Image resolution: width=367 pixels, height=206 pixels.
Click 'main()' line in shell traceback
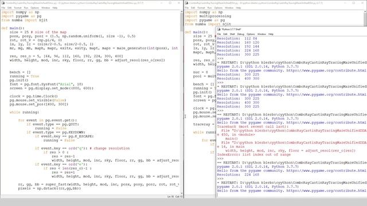coord(231,138)
